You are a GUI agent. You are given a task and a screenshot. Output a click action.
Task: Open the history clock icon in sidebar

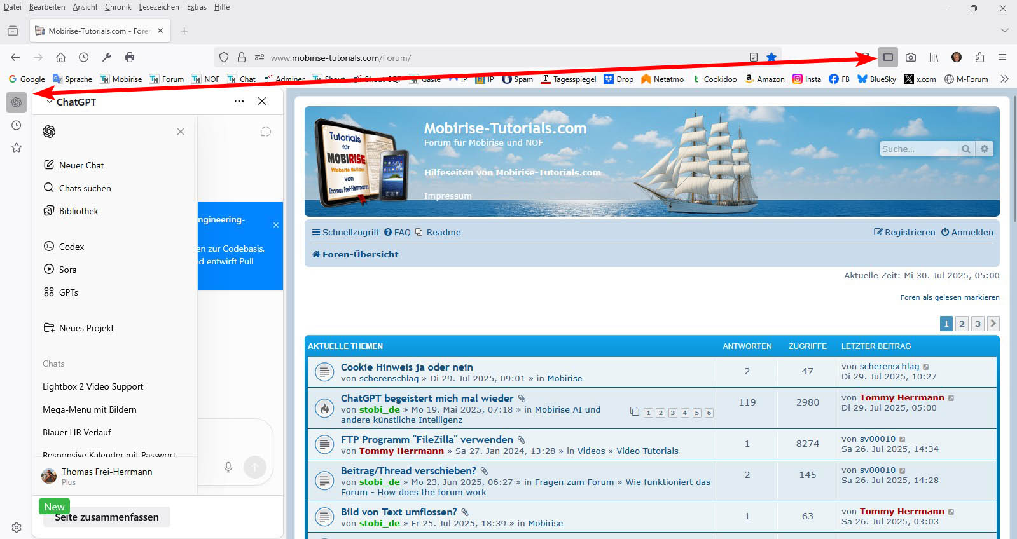click(x=17, y=125)
